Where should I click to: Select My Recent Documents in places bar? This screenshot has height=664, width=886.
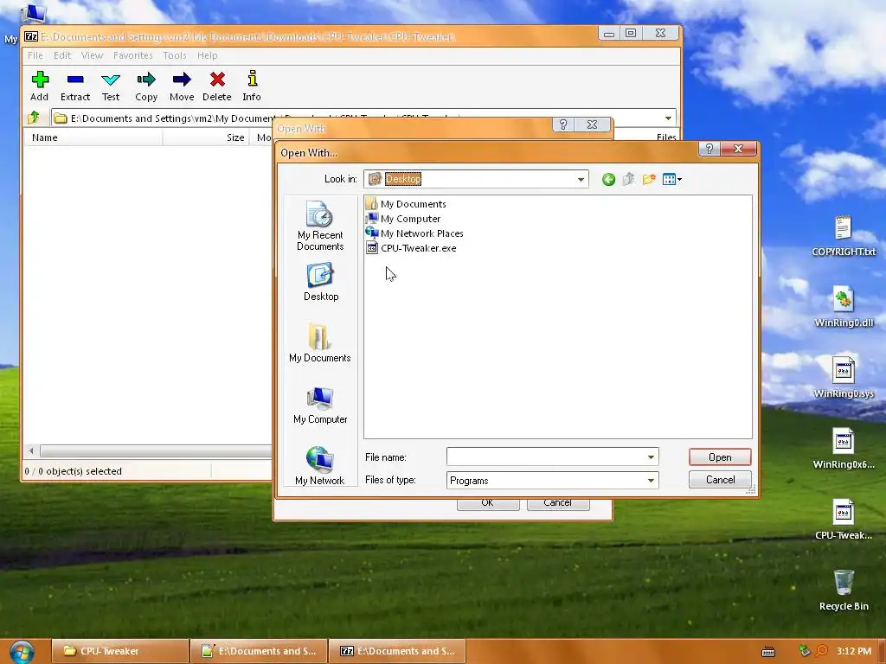320,226
